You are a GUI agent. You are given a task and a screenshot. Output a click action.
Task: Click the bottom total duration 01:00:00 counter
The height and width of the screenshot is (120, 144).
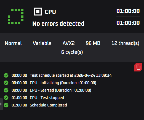coord(128,23)
